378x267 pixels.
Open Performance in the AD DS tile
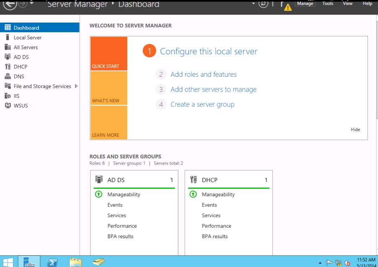(122, 226)
